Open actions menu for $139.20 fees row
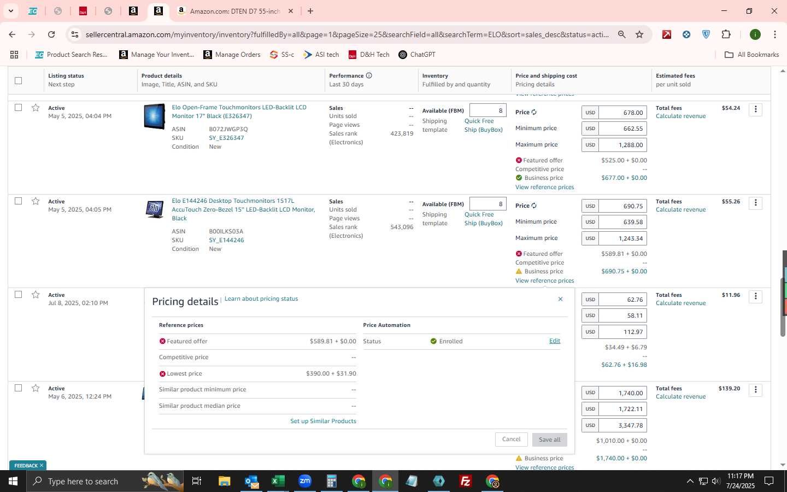This screenshot has height=492, width=787. pos(756,390)
